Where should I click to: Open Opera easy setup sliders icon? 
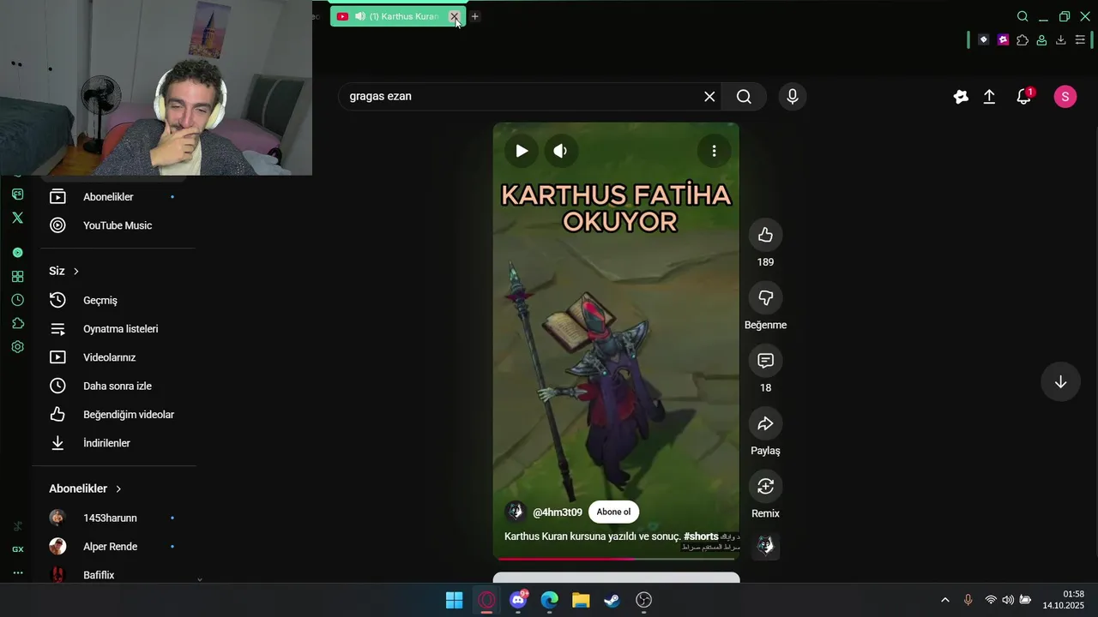point(1080,40)
